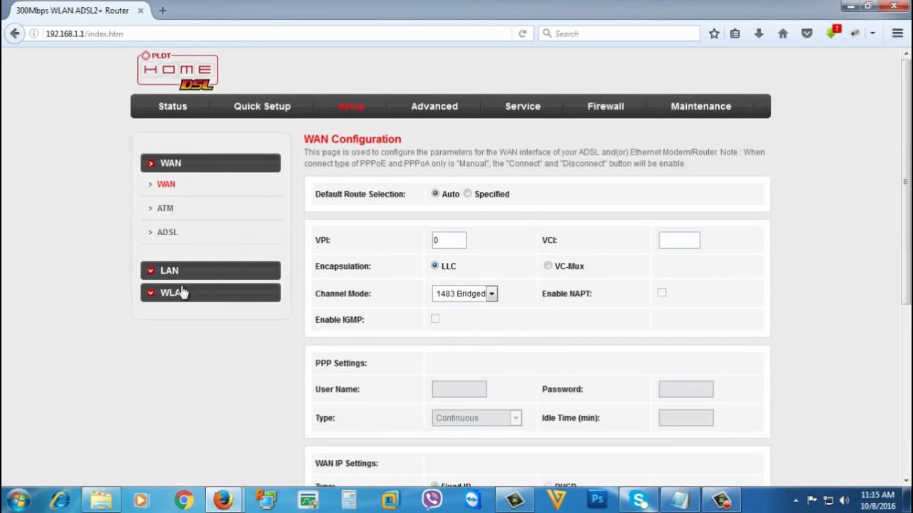913x513 pixels.
Task: Open the Quick Setup tab
Action: (262, 106)
